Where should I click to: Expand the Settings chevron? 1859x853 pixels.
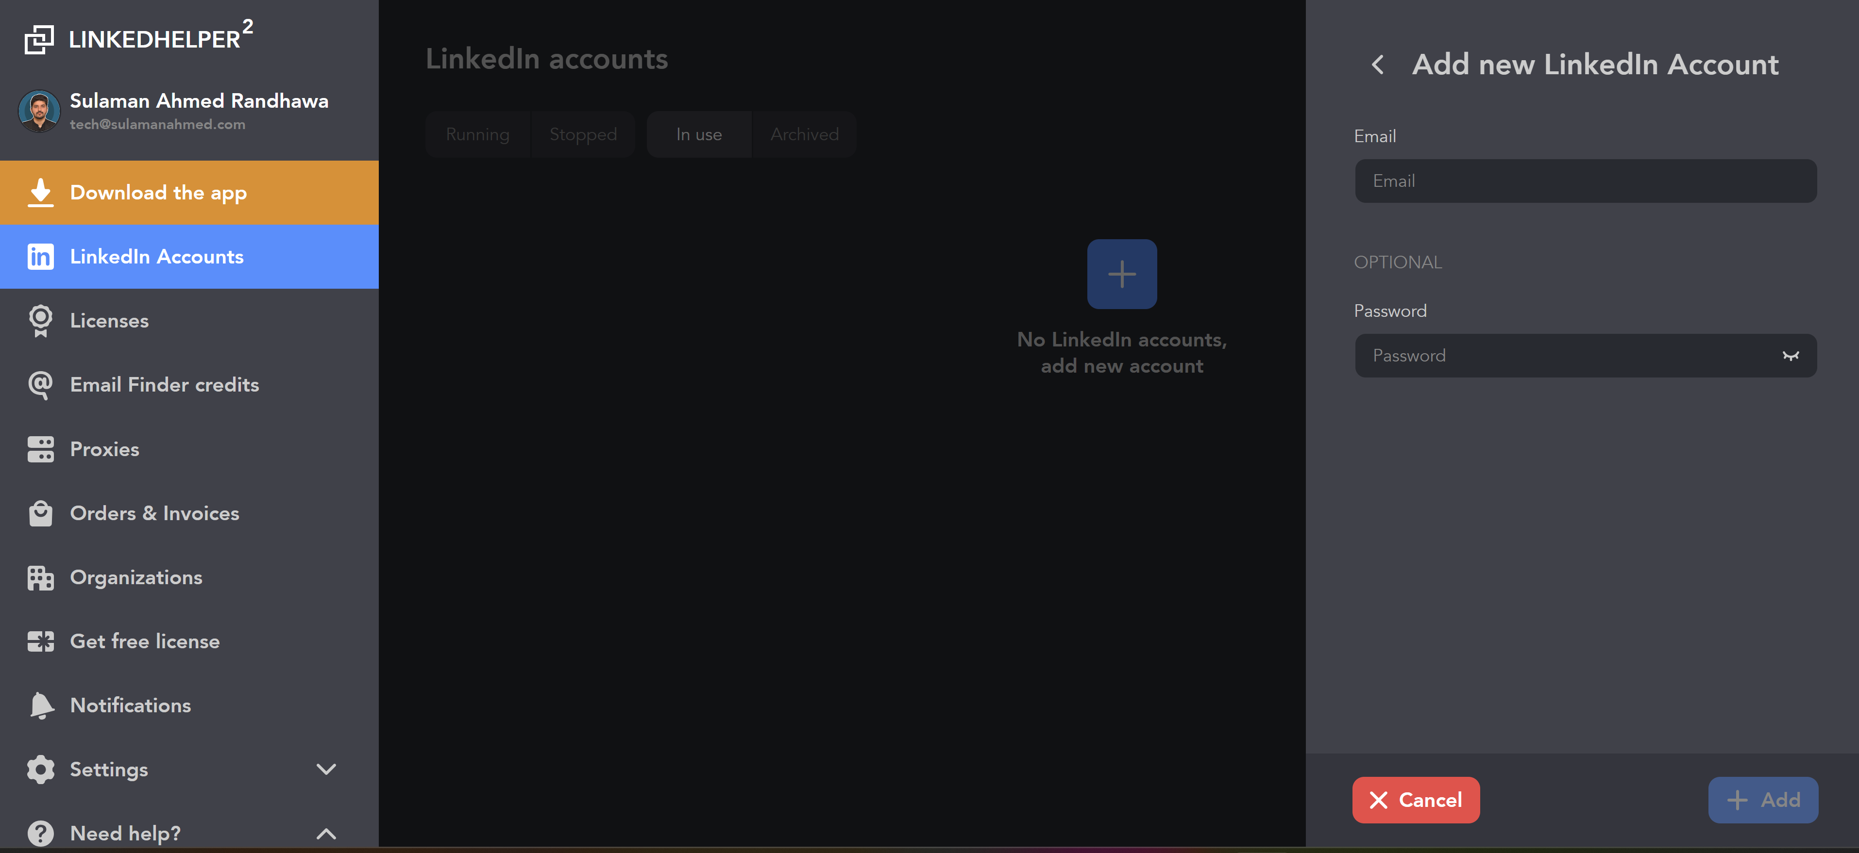point(326,770)
